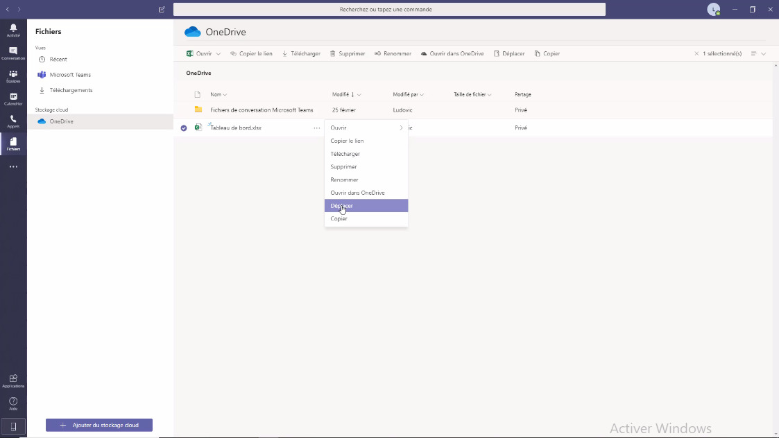Image resolution: width=779 pixels, height=438 pixels.
Task: Open the Aide help icon
Action: point(13,404)
